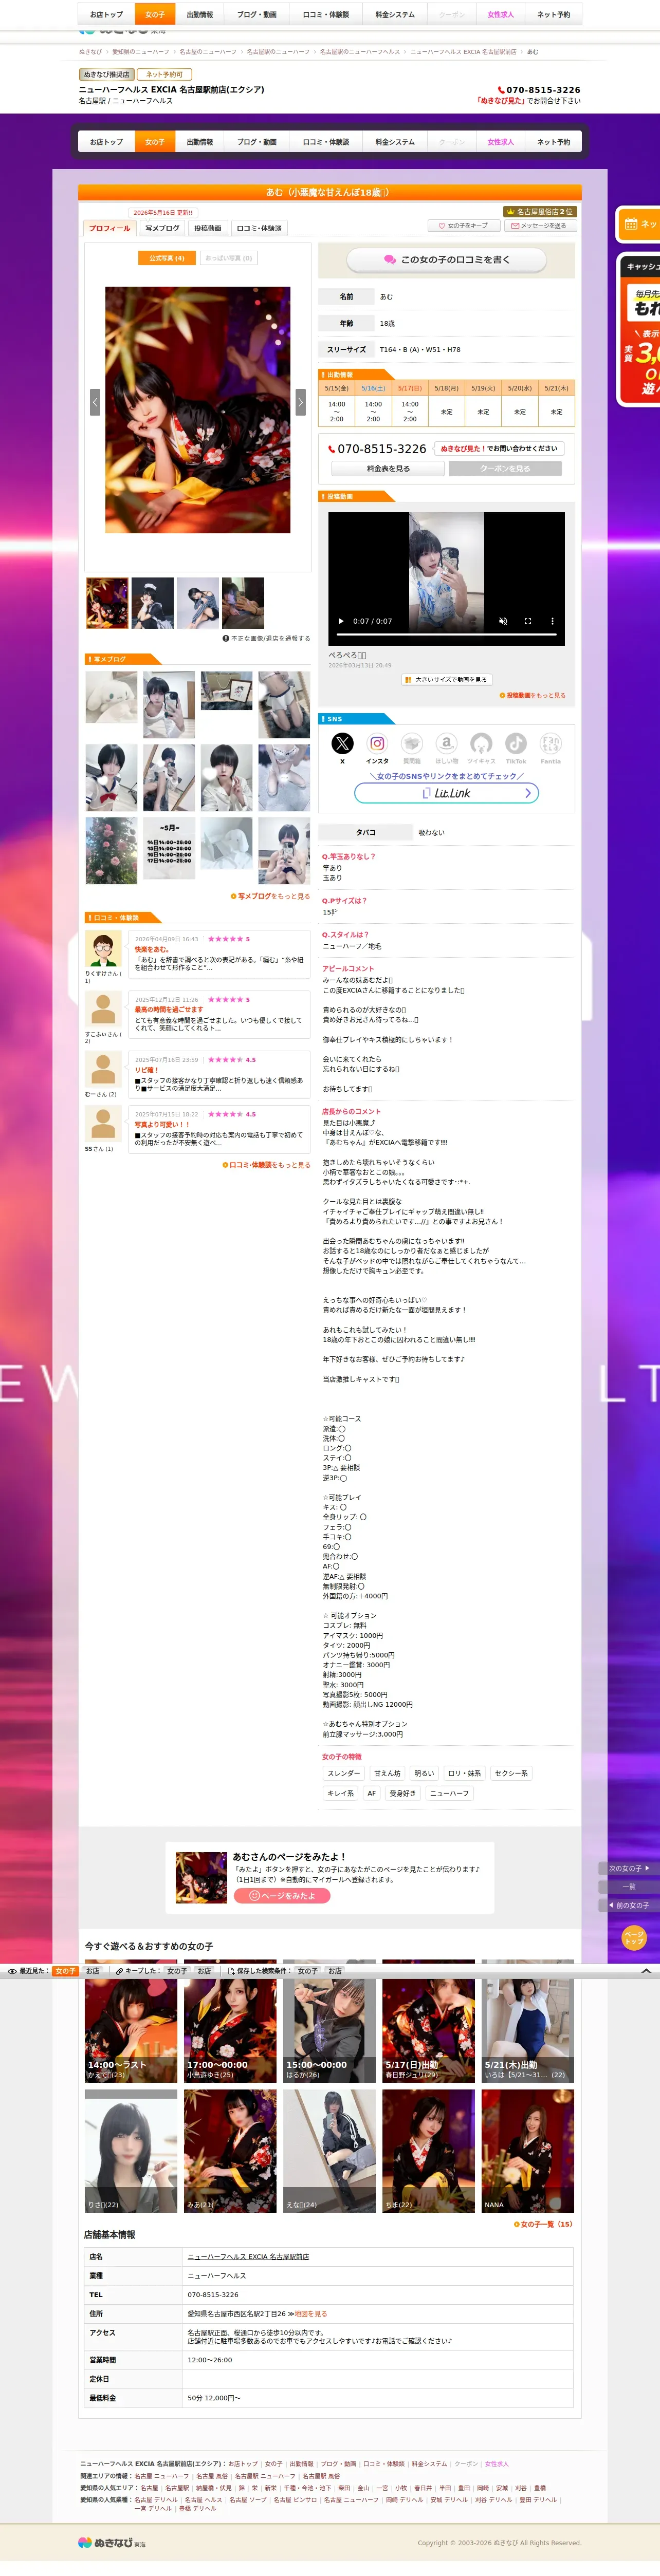The image size is (660, 2576).
Task: Open the Lit.Link banner arrow
Action: click(x=528, y=793)
